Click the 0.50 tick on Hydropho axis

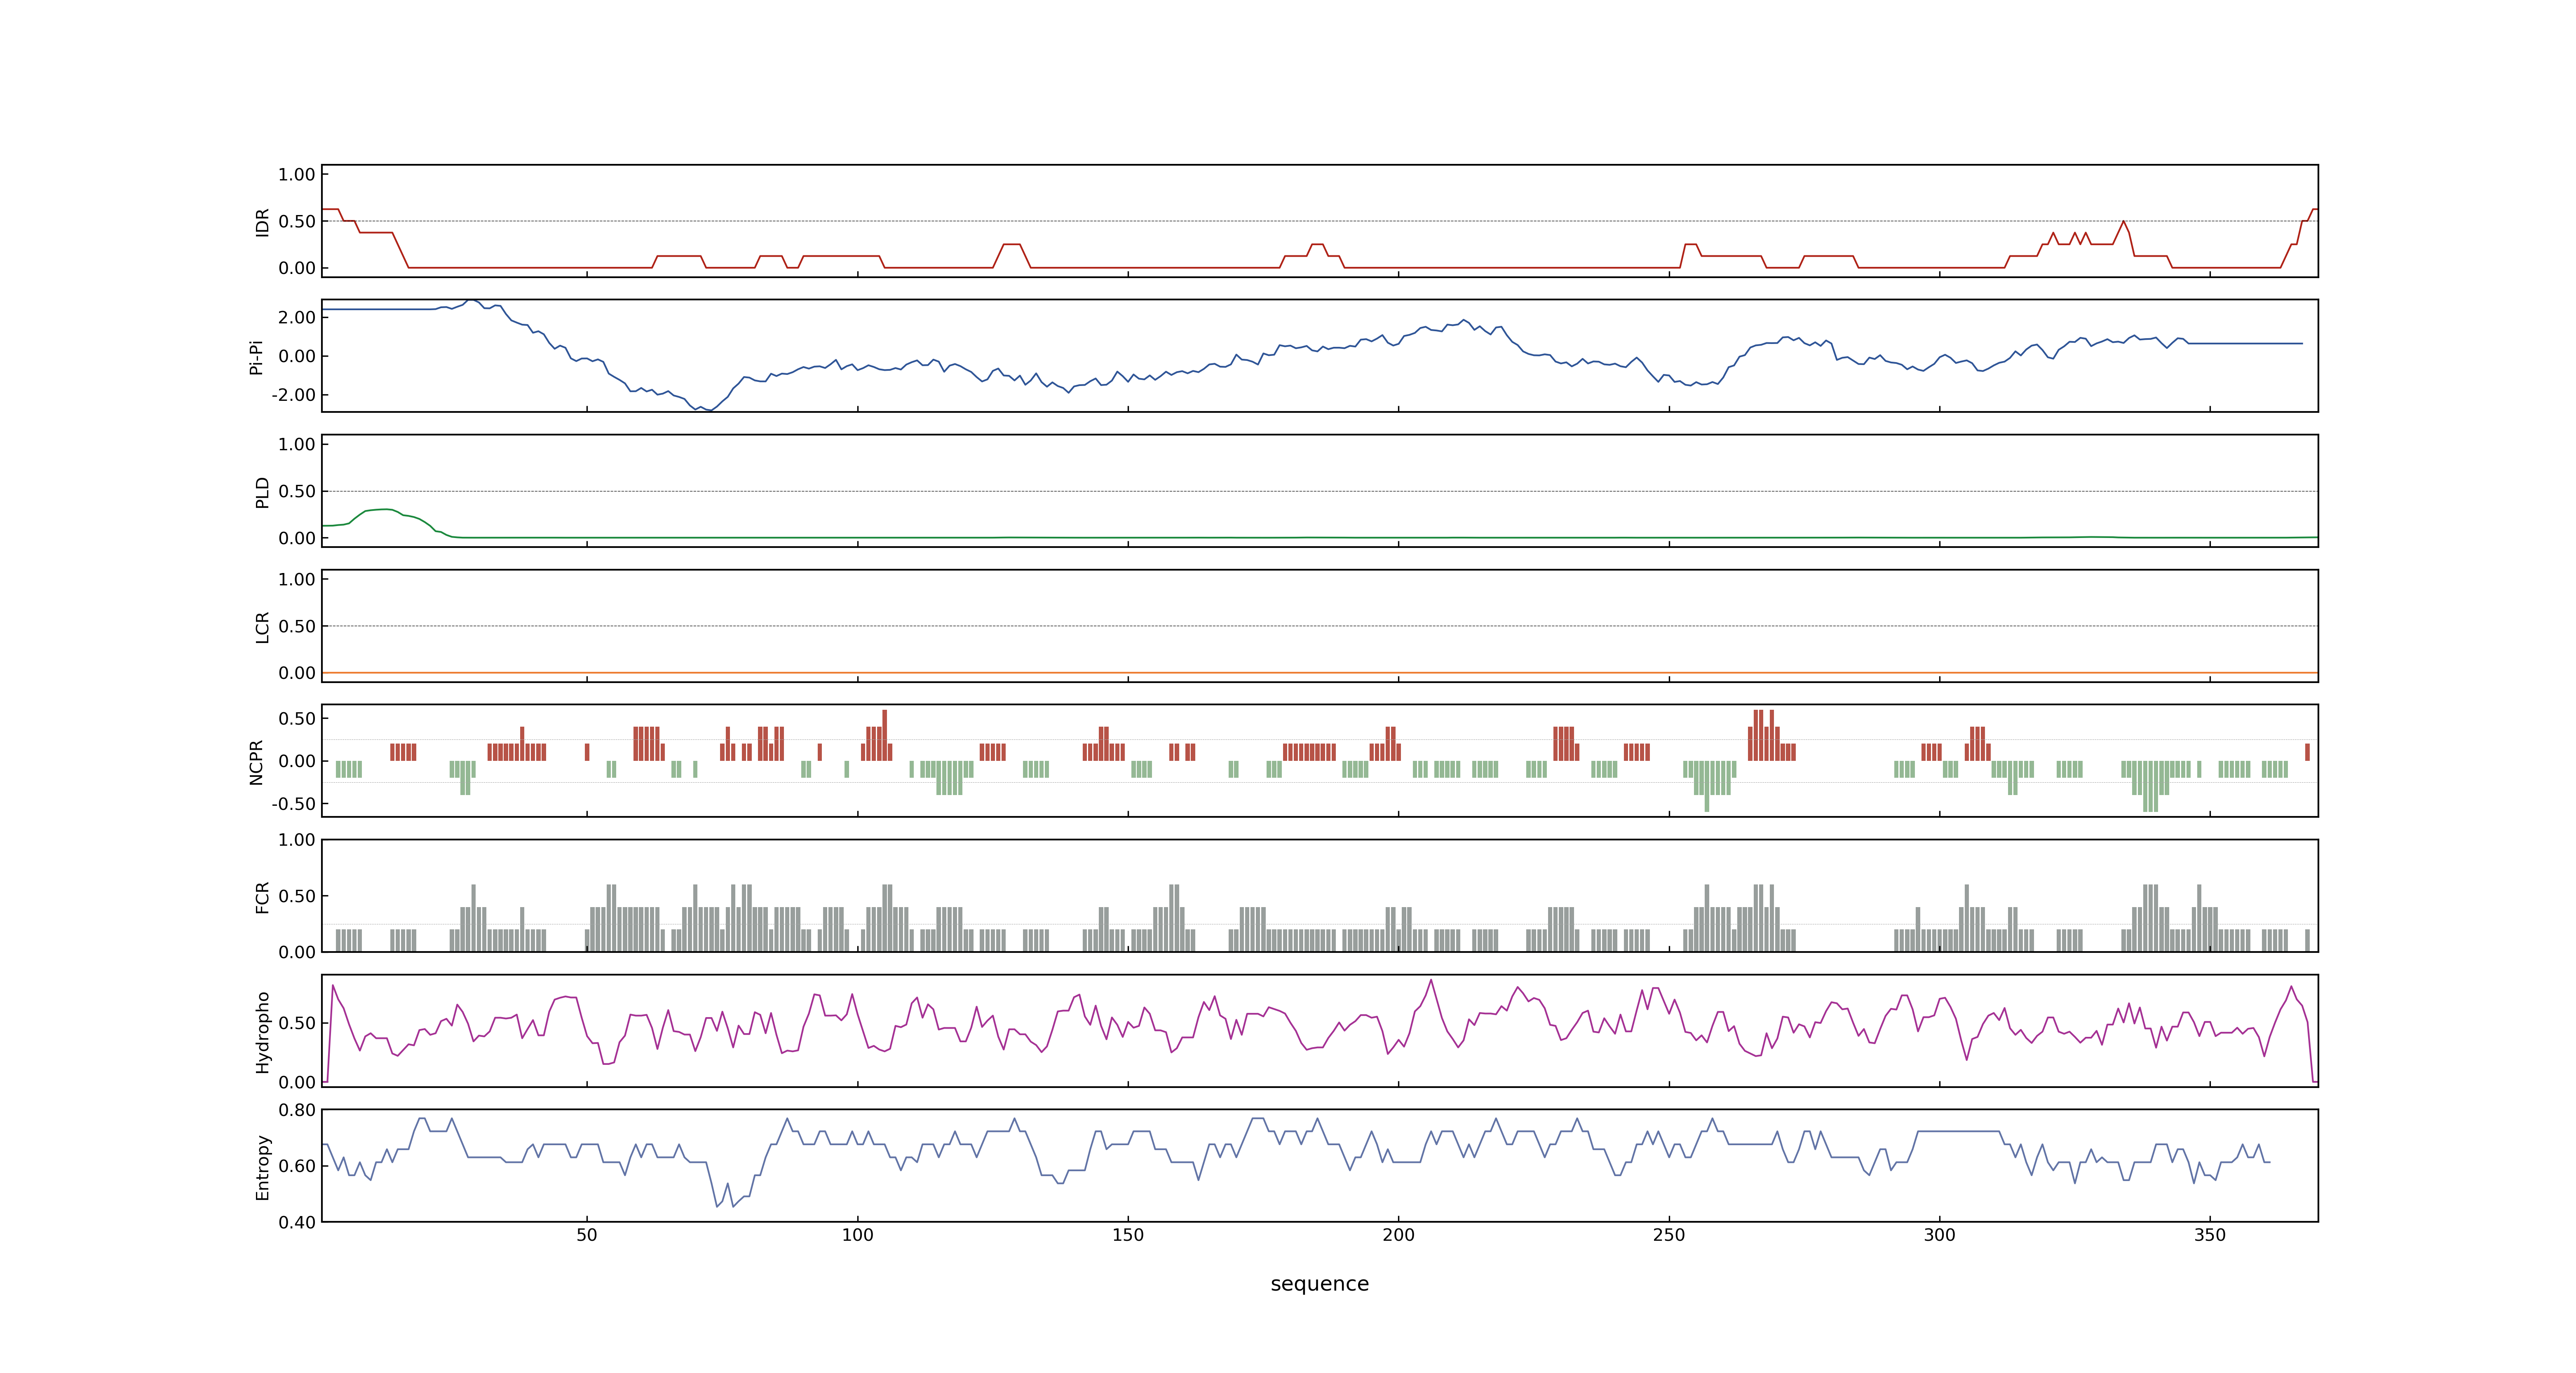pyautogui.click(x=297, y=1023)
